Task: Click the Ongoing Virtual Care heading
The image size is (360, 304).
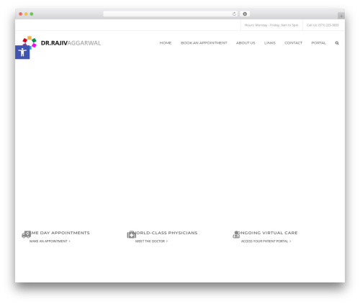Action: (x=266, y=233)
